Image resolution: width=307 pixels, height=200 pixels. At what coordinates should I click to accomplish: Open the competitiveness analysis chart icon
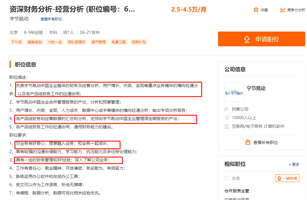point(283,10)
